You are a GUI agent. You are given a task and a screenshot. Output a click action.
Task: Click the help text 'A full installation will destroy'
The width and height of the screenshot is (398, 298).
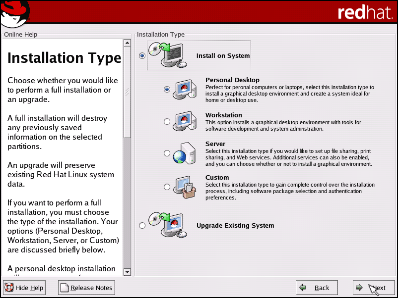58,132
